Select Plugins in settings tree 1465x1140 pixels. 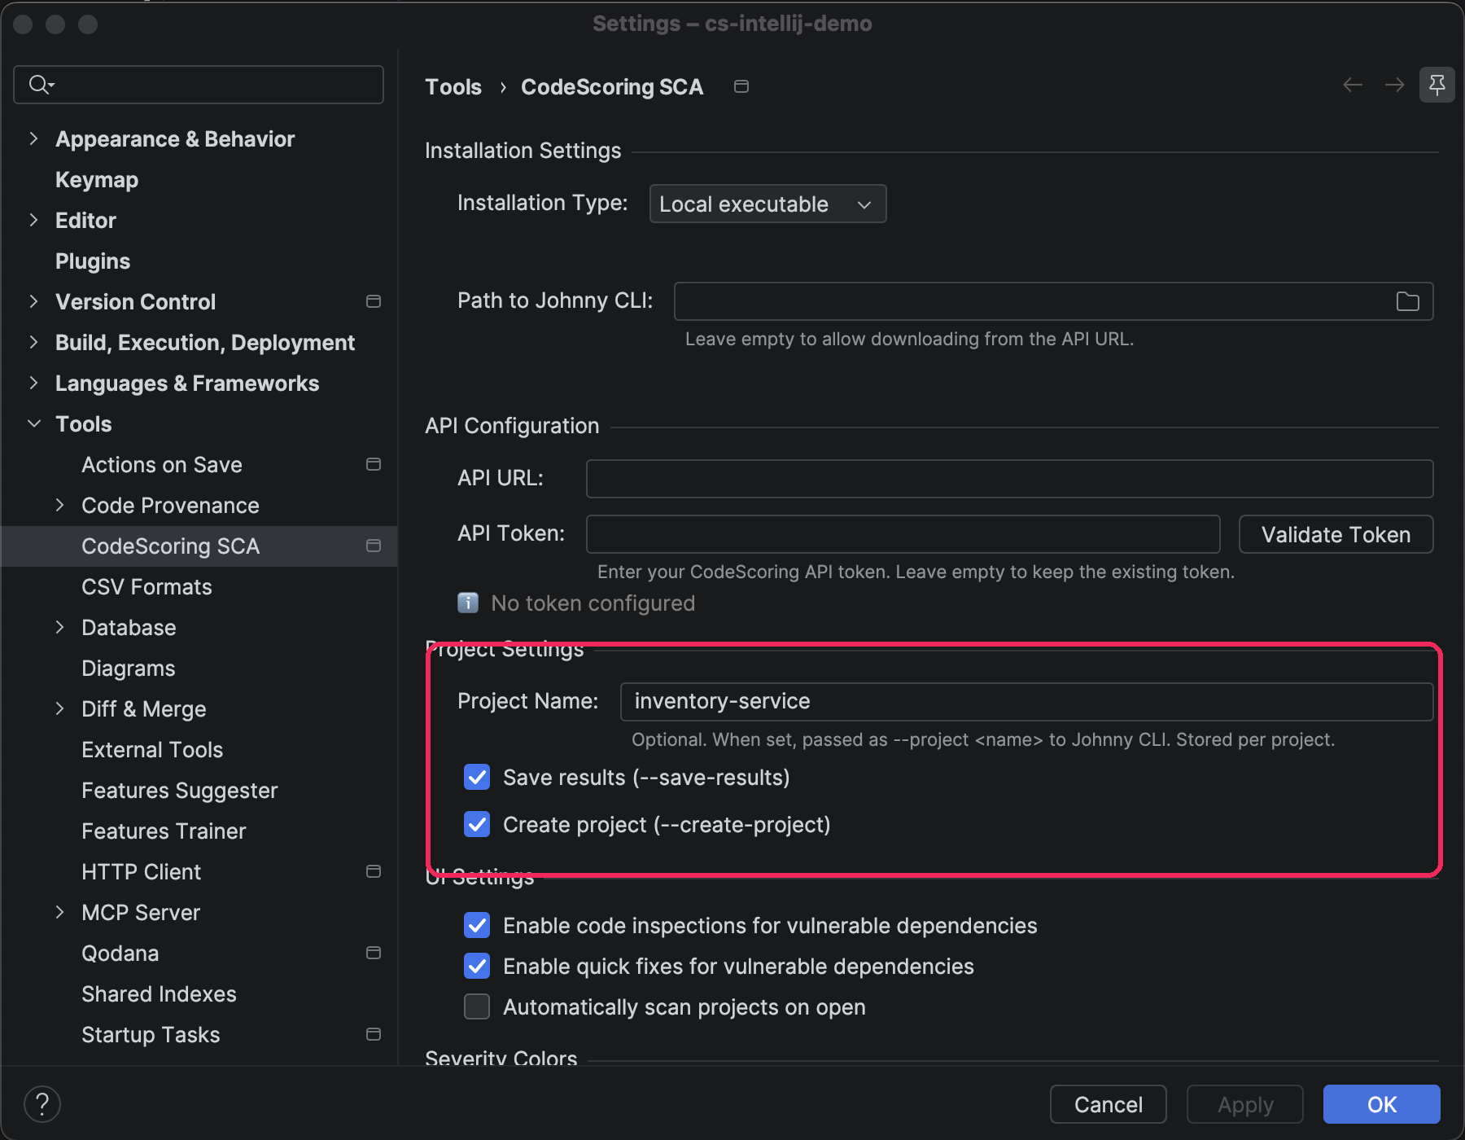(x=93, y=261)
